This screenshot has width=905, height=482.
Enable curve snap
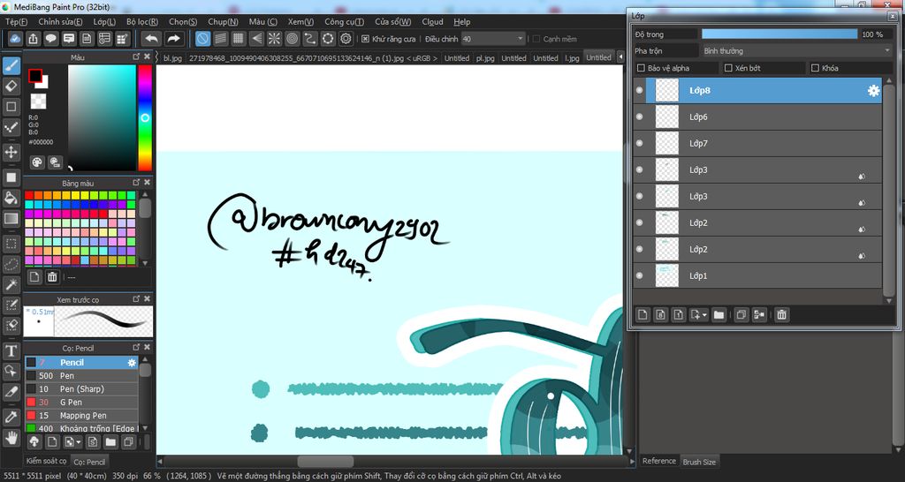click(310, 39)
